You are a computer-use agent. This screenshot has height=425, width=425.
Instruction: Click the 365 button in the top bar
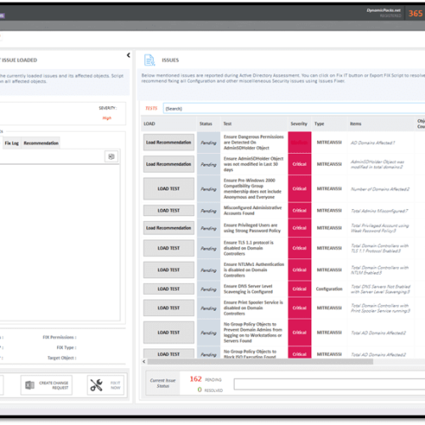[x=416, y=14]
